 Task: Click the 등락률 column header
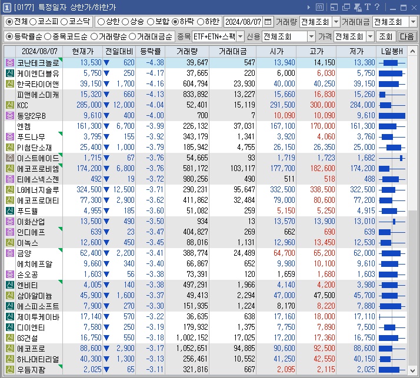pyautogui.click(x=150, y=51)
